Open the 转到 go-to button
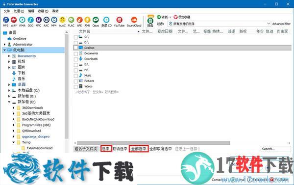The image size is (294, 185). 164,17
